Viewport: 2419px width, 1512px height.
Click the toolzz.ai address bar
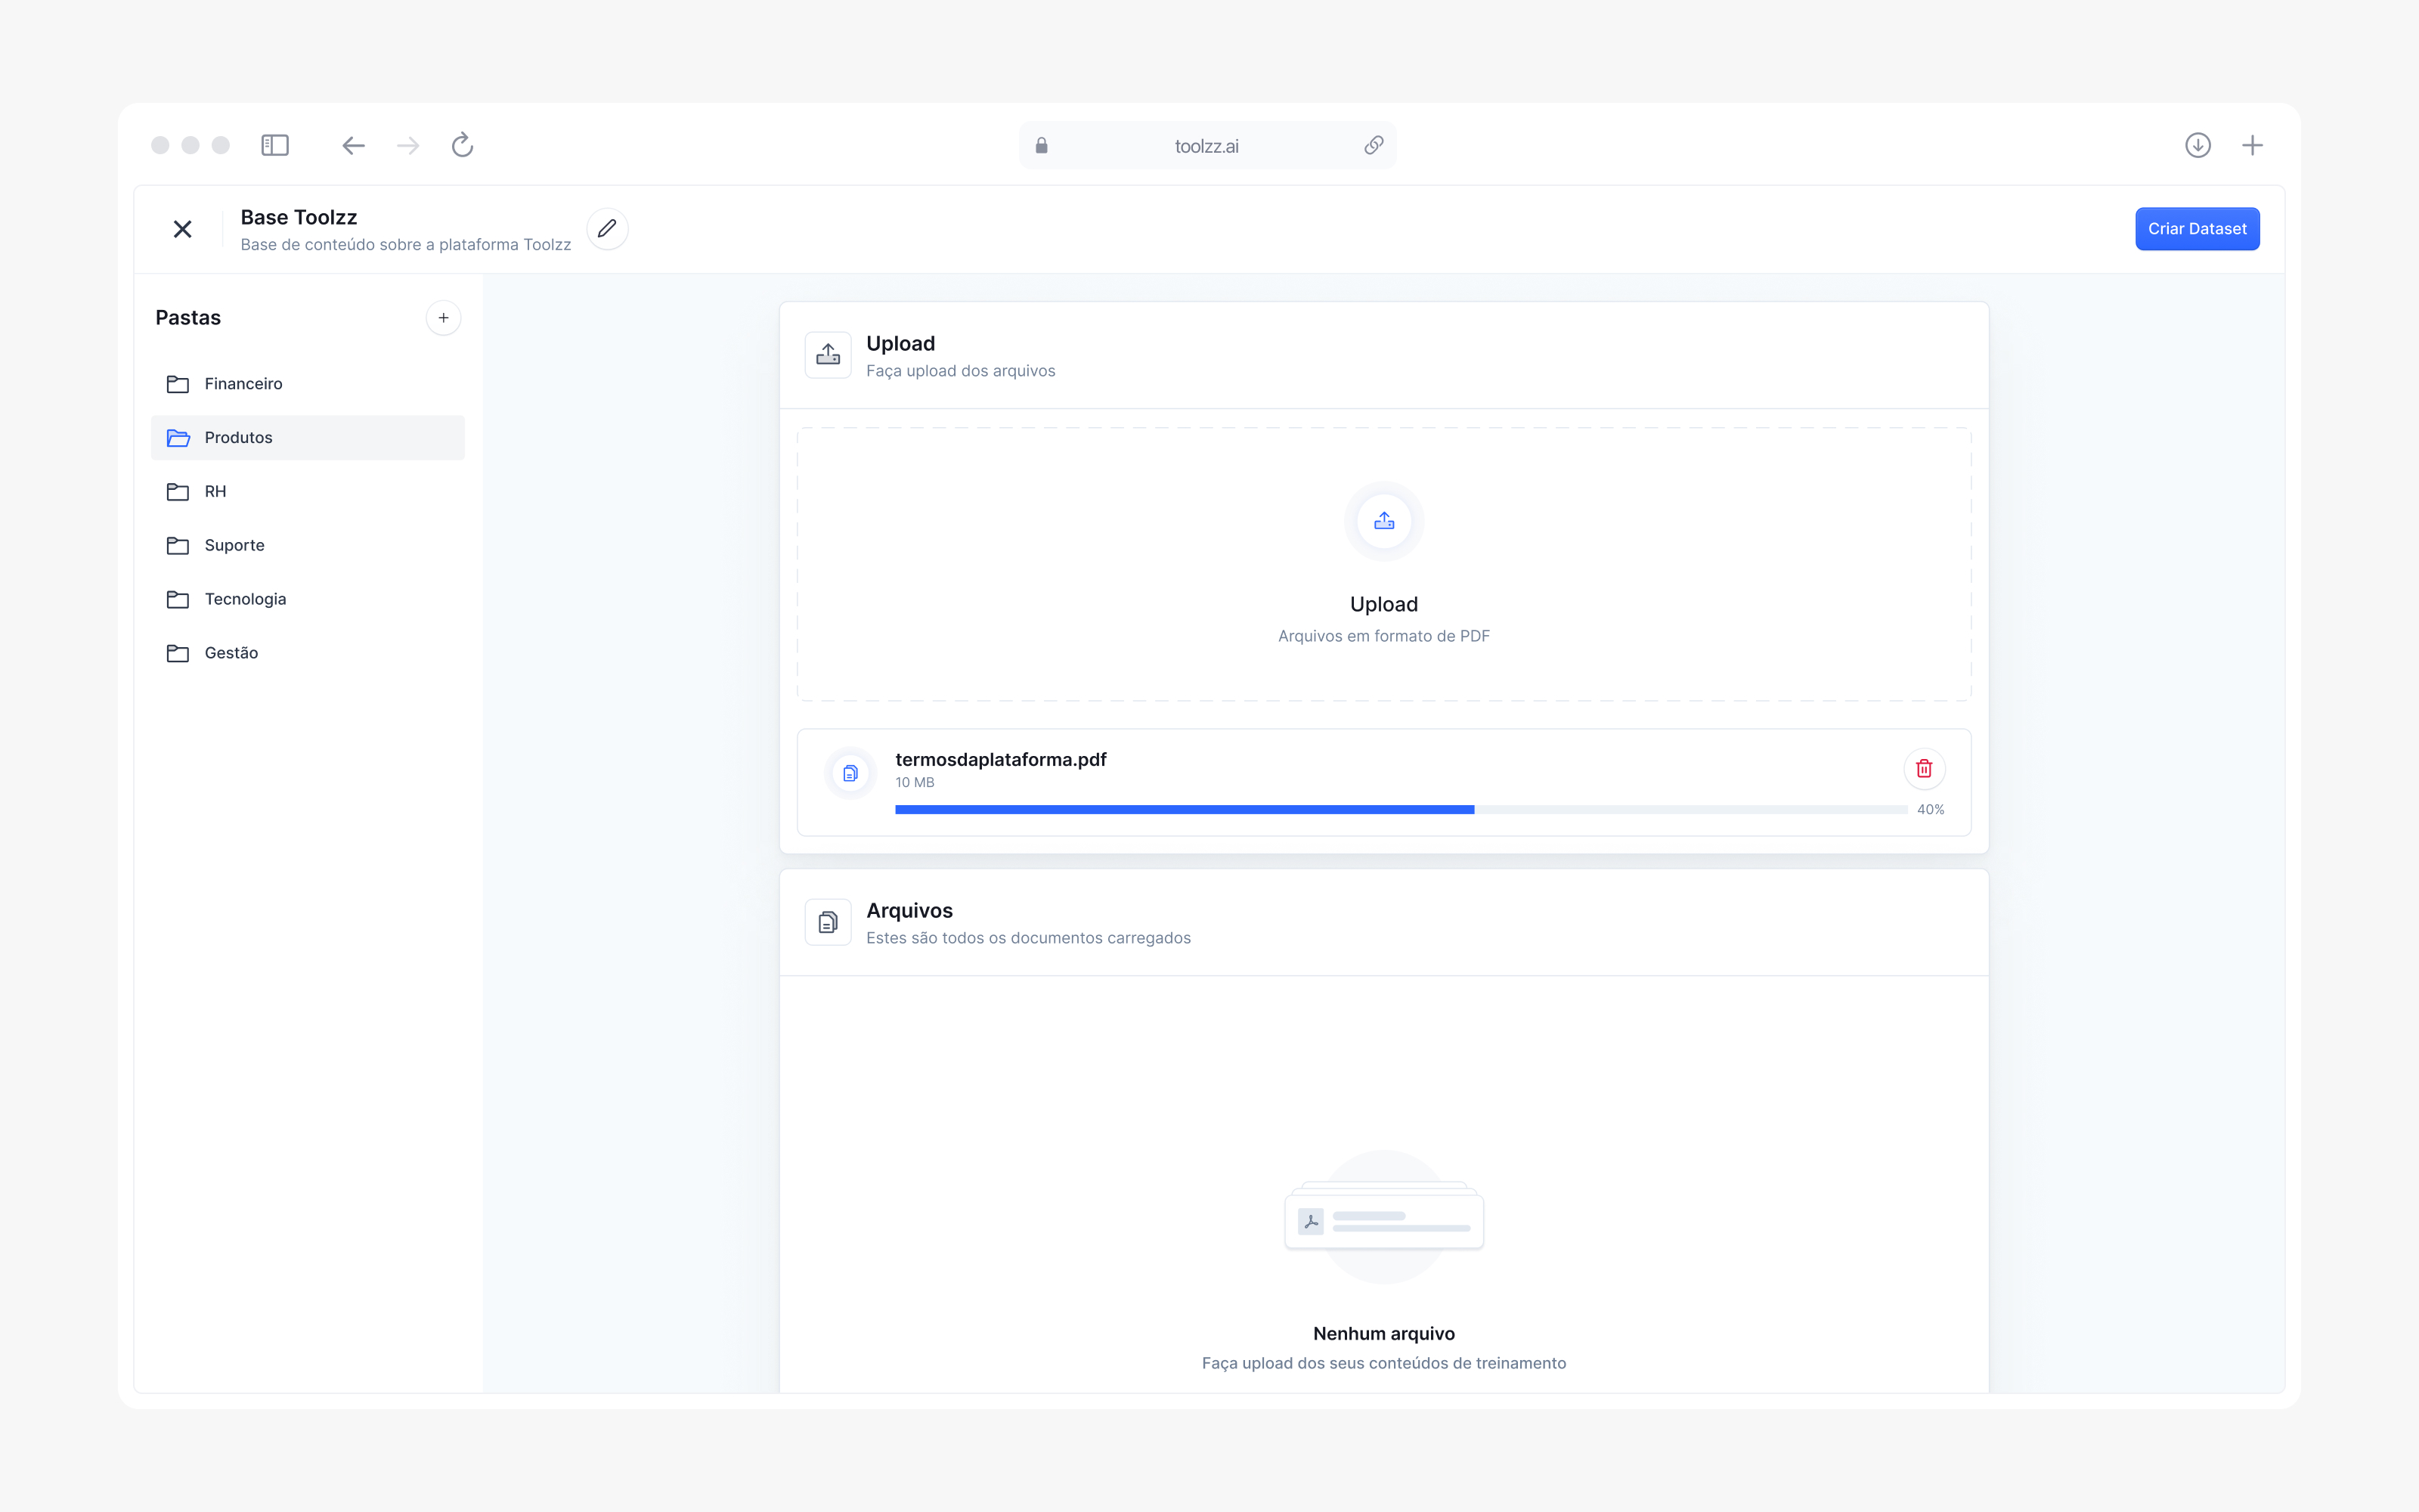click(x=1206, y=146)
